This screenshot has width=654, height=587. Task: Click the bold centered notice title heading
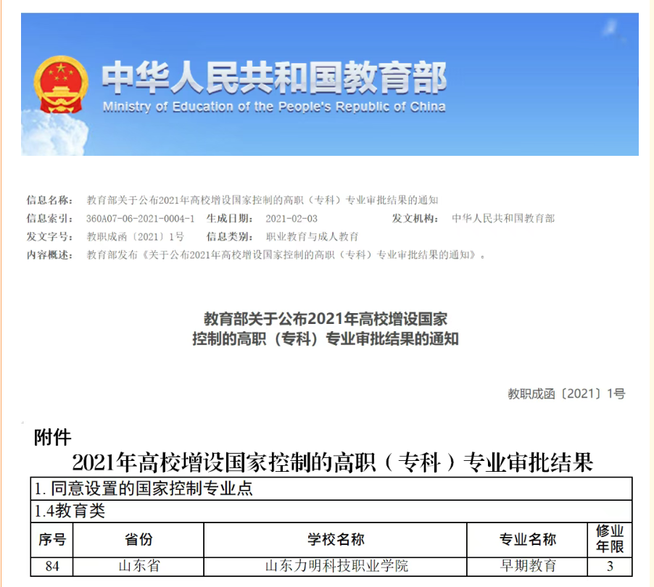pos(326,328)
